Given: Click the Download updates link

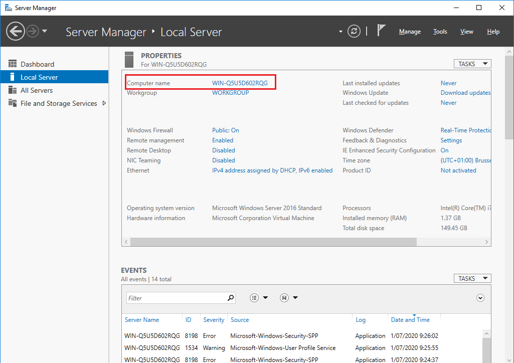Looking at the screenshot, I should [465, 92].
